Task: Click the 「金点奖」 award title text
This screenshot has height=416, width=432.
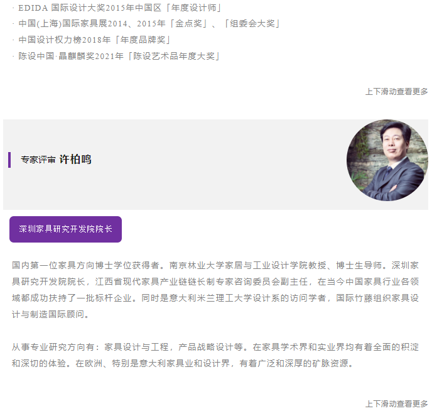Action: (x=189, y=24)
